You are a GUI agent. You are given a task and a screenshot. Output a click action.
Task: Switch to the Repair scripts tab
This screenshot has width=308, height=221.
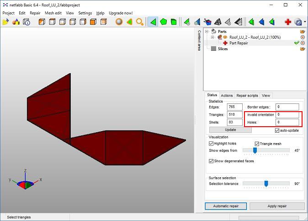(247, 96)
